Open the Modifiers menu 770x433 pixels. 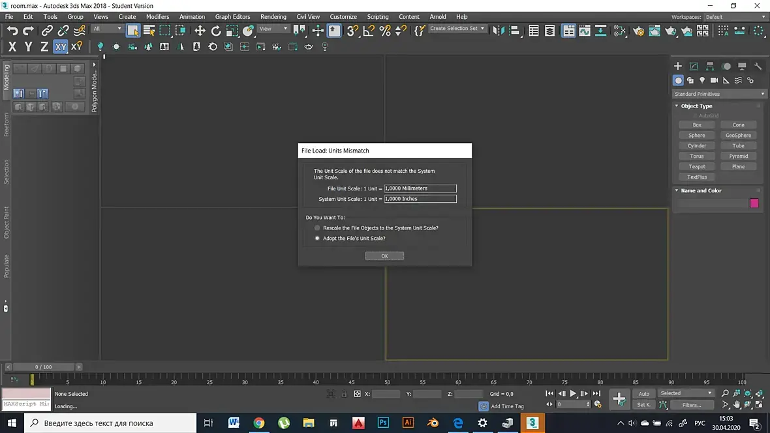point(157,16)
